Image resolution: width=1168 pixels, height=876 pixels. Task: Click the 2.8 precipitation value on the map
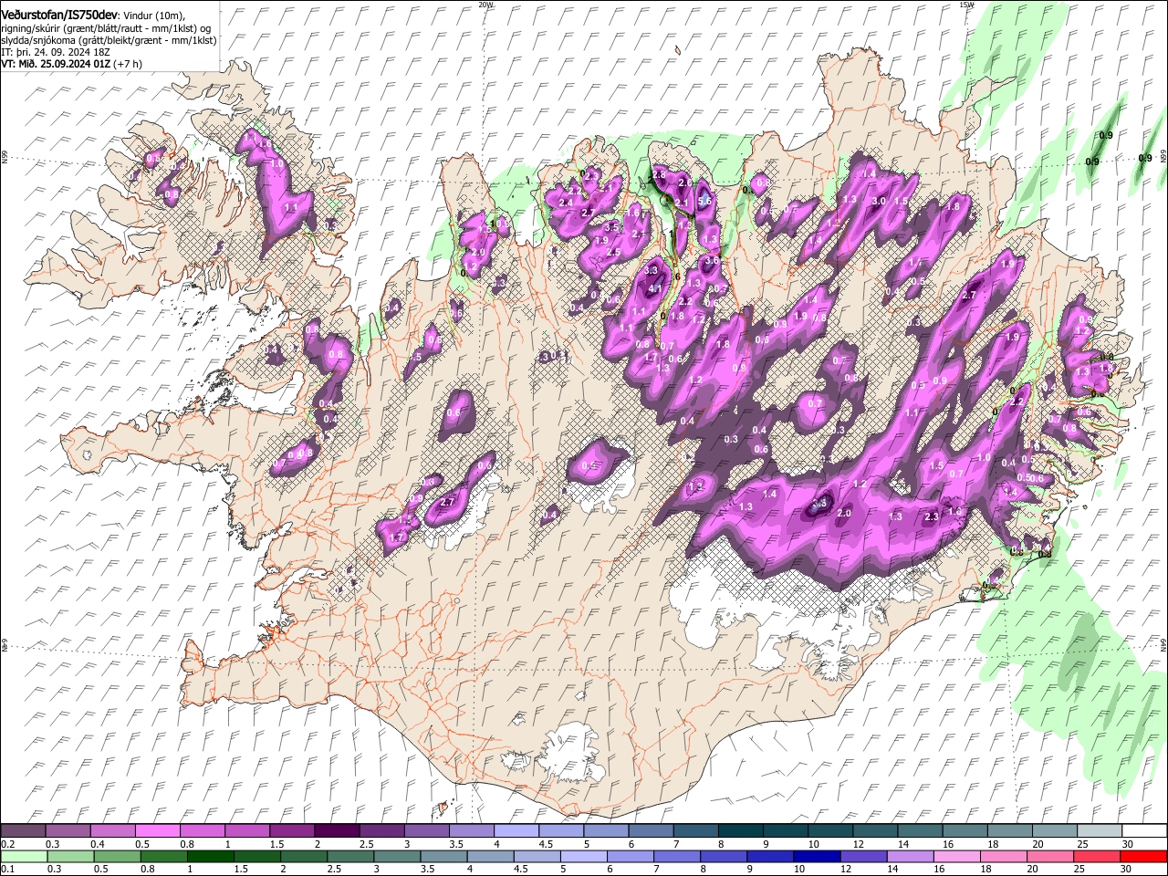point(659,174)
